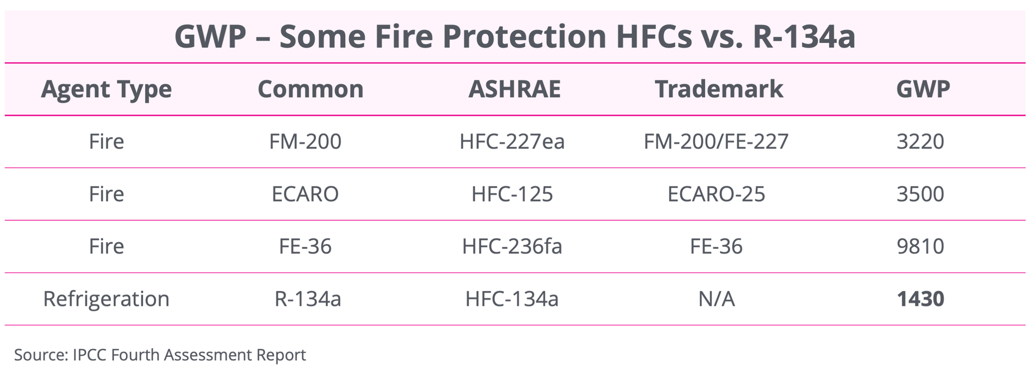Select the R-134a common name cell

pyautogui.click(x=308, y=299)
